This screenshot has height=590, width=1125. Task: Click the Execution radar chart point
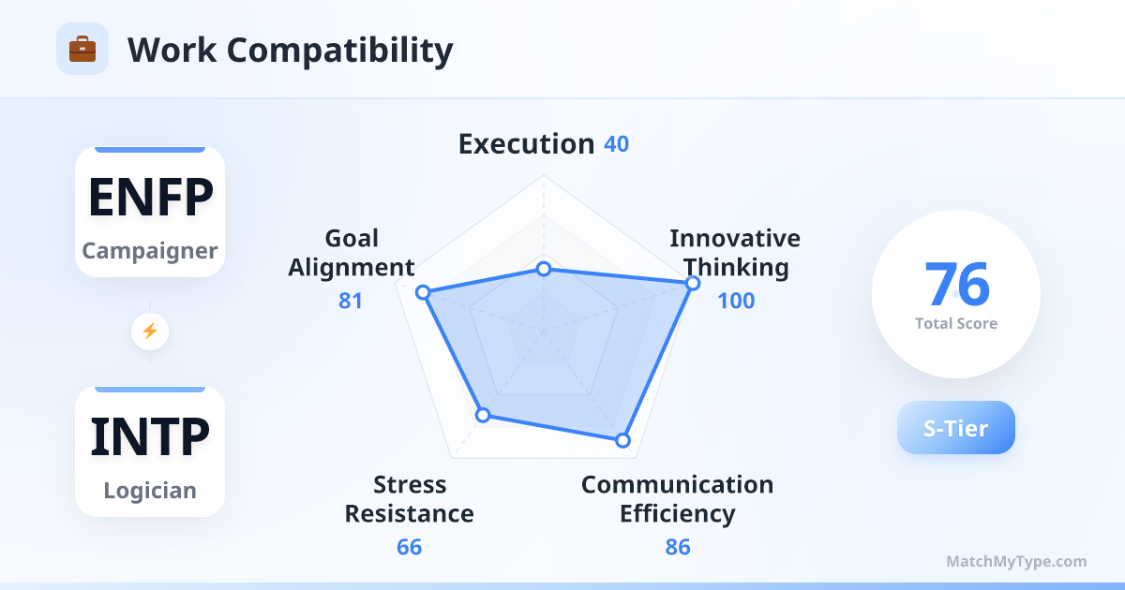pos(543,270)
